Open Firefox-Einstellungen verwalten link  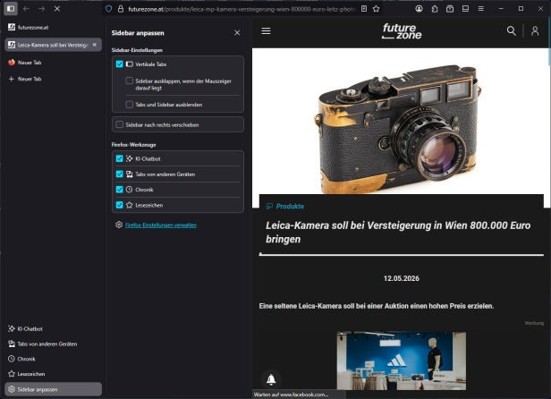161,225
